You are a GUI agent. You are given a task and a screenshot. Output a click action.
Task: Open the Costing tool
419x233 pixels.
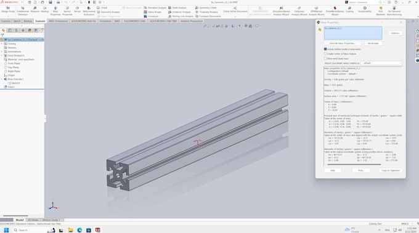pos(349,10)
